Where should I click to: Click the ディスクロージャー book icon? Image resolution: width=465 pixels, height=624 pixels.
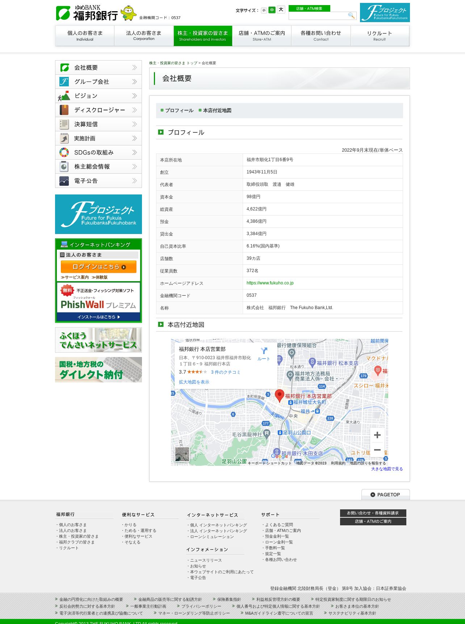(x=64, y=110)
